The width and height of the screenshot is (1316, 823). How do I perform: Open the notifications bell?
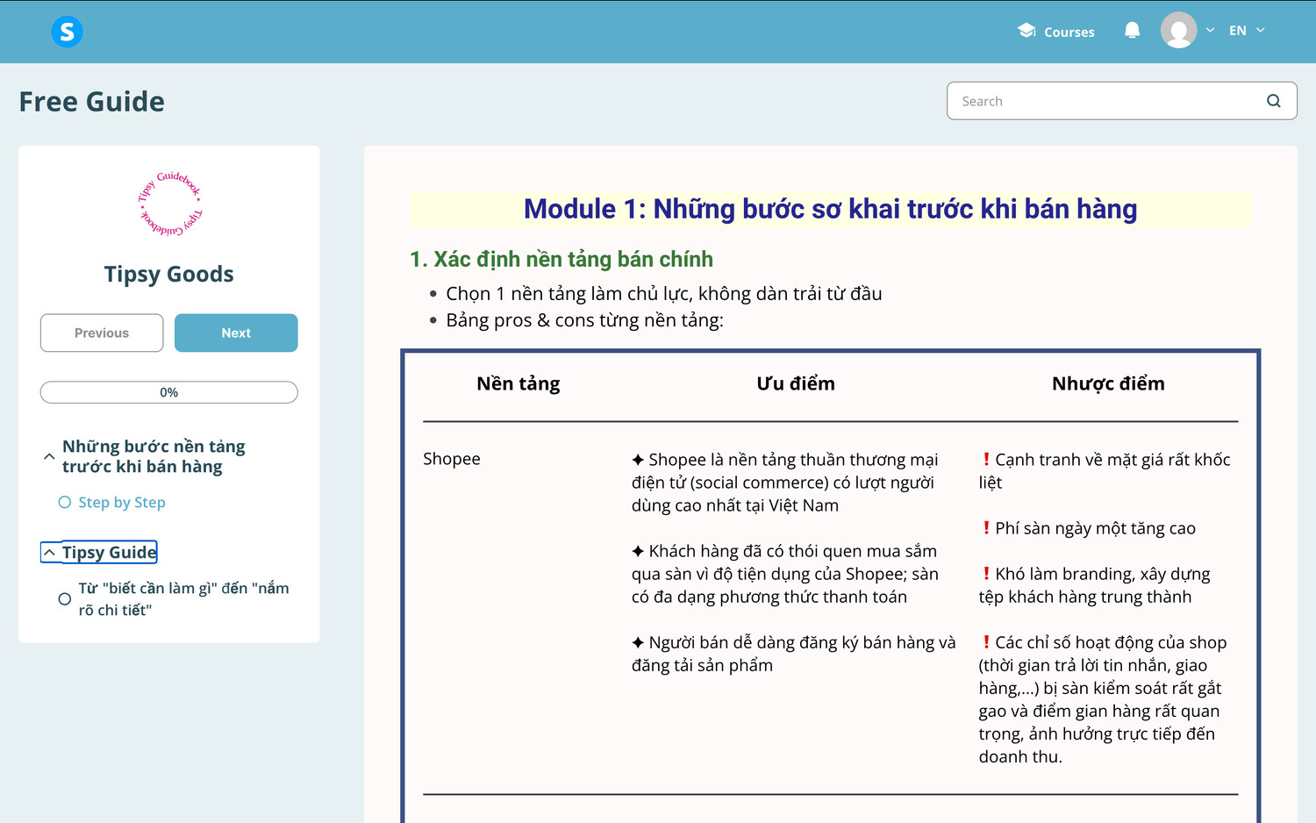click(1133, 31)
